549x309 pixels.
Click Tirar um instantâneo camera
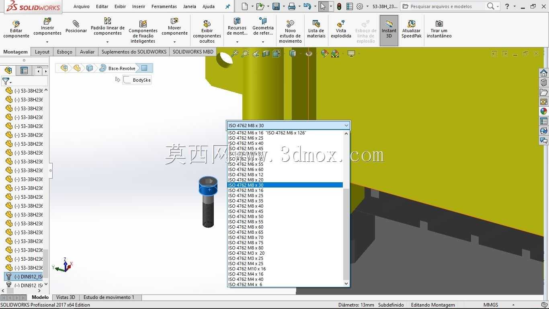[439, 29]
